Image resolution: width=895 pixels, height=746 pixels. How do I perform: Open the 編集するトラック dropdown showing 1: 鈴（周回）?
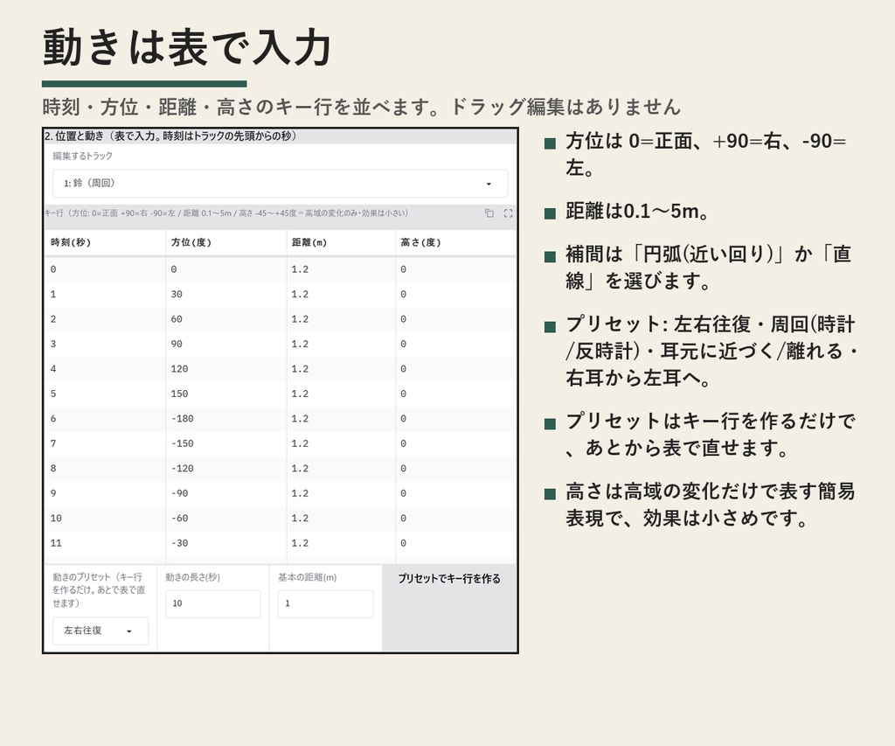(280, 184)
